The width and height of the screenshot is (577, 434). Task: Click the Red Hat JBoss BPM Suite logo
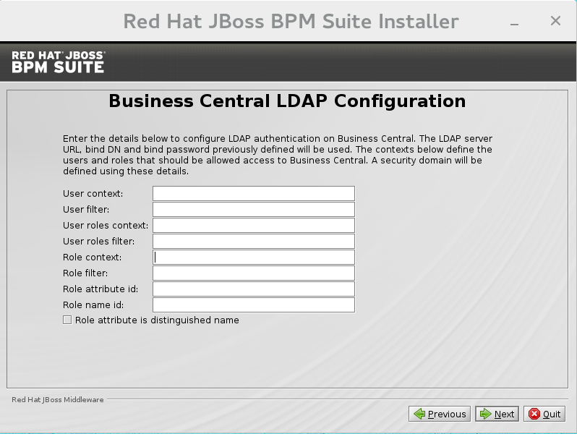point(59,61)
